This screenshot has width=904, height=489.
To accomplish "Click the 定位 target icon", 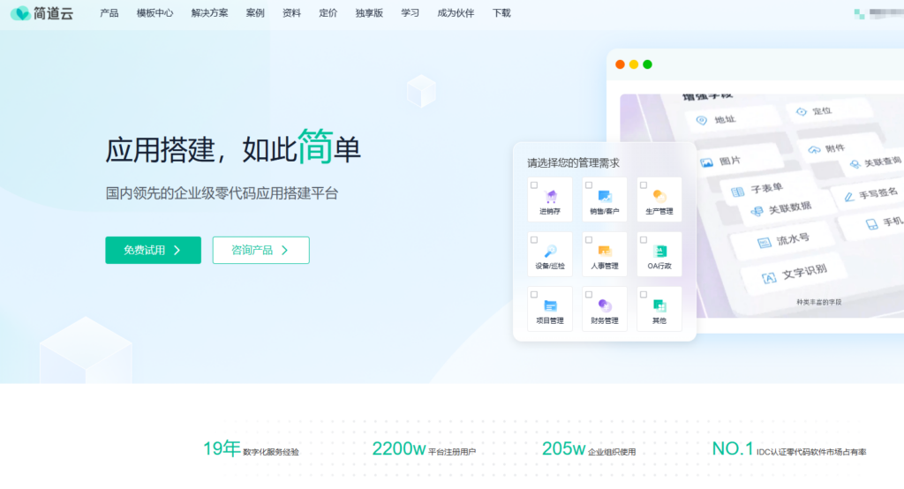I will 802,112.
